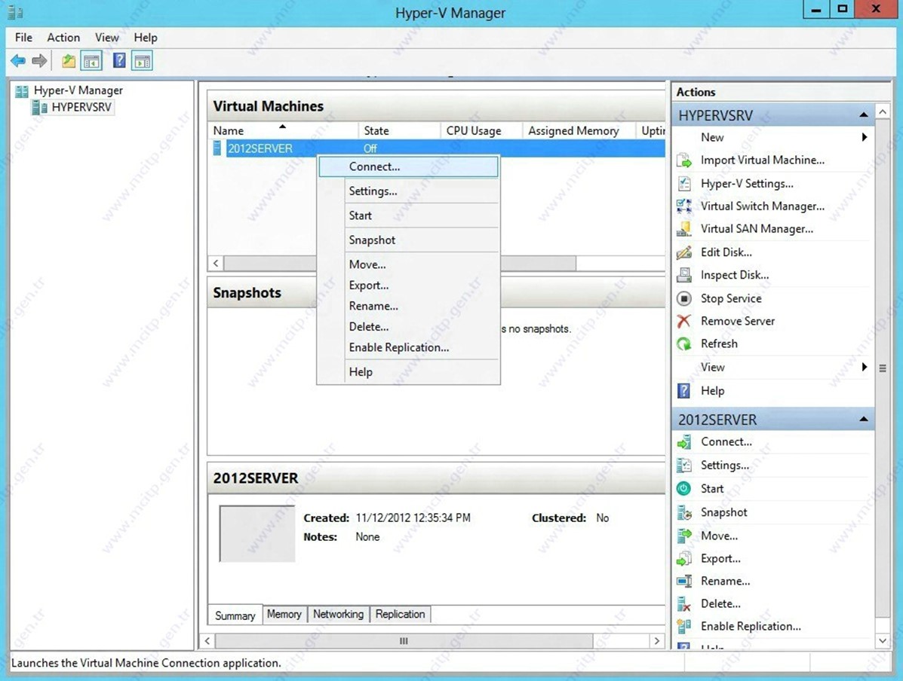
Task: Choose Export... from the context menu
Action: coord(408,286)
